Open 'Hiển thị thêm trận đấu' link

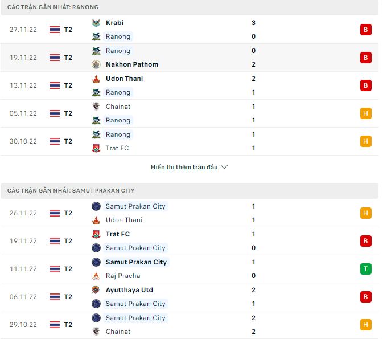coord(184,167)
